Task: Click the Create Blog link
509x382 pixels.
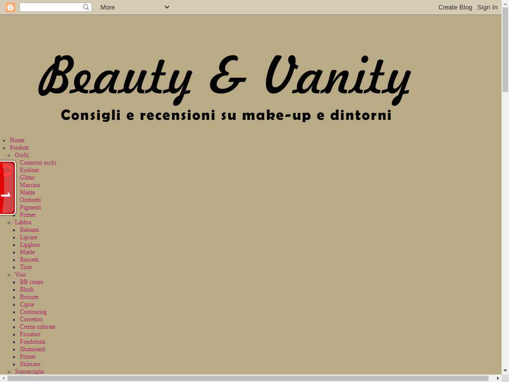Action: tap(455, 7)
